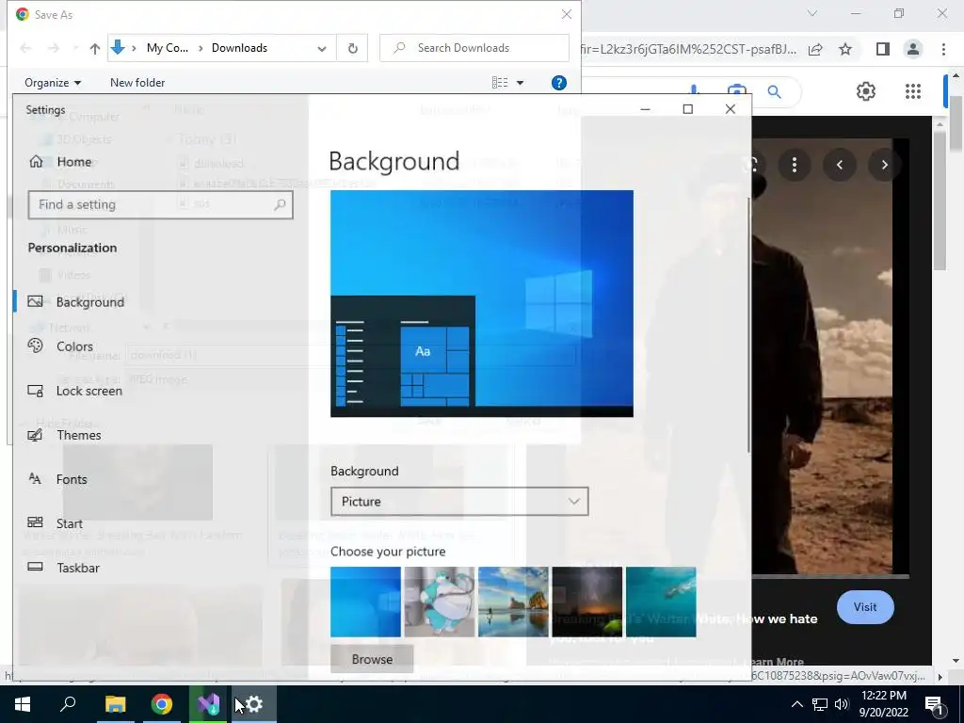The height and width of the screenshot is (723, 964).
Task: Open the Organize menu in Save As
Action: [53, 83]
